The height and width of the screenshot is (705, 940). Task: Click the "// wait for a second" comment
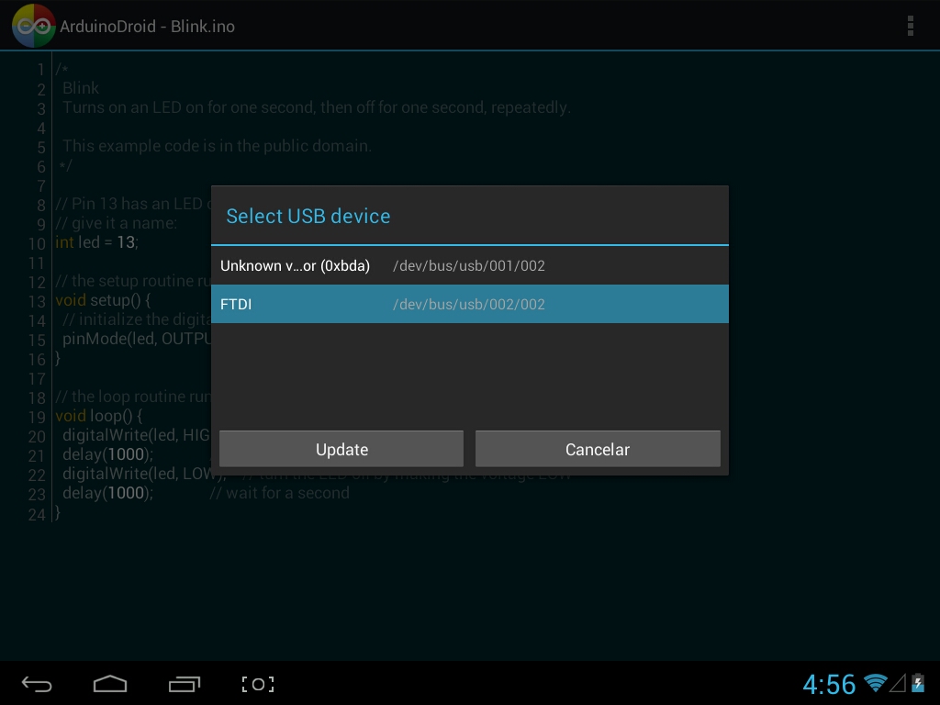(x=279, y=493)
